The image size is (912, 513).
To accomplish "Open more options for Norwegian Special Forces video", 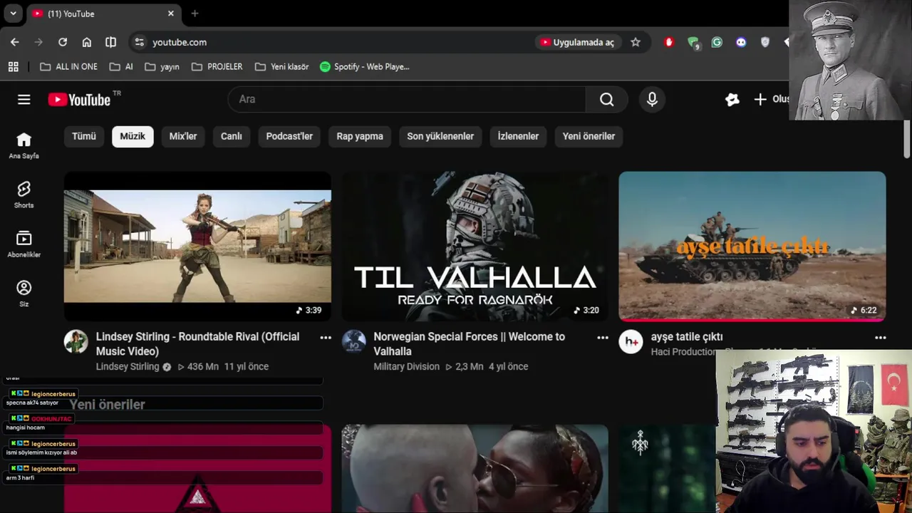I will click(603, 338).
